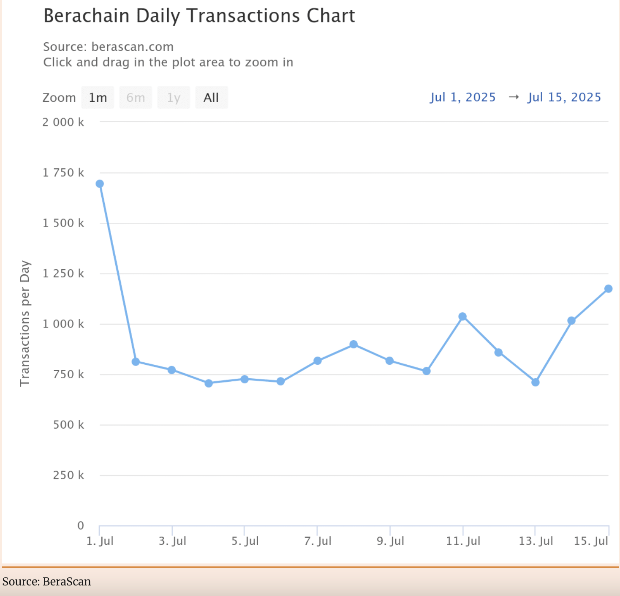Click the Jul 6 data point
Screen dimensions: 620x596
(280, 382)
